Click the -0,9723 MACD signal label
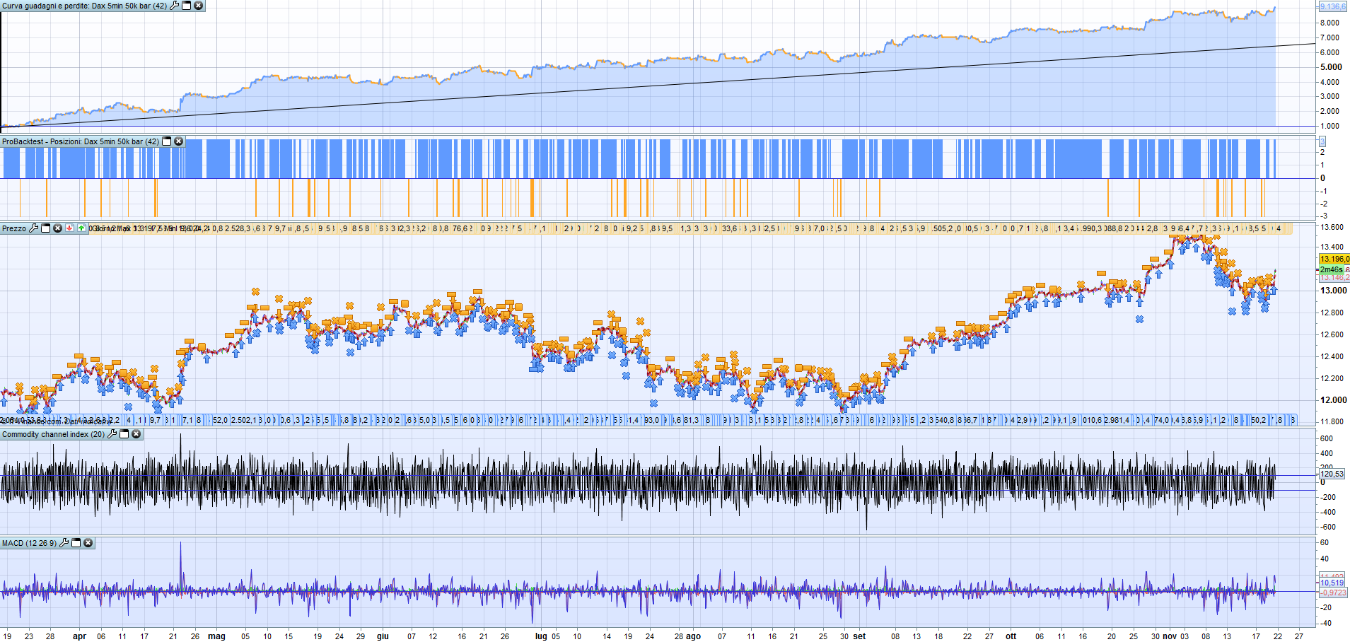The width and height of the screenshot is (1350, 642). tap(1333, 593)
